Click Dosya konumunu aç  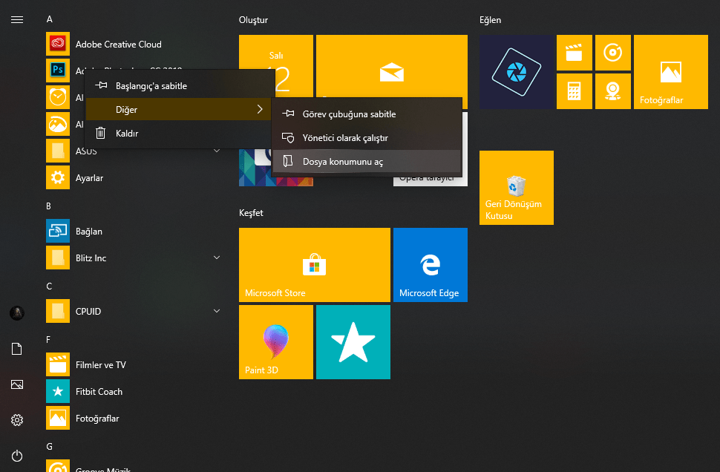(367, 162)
